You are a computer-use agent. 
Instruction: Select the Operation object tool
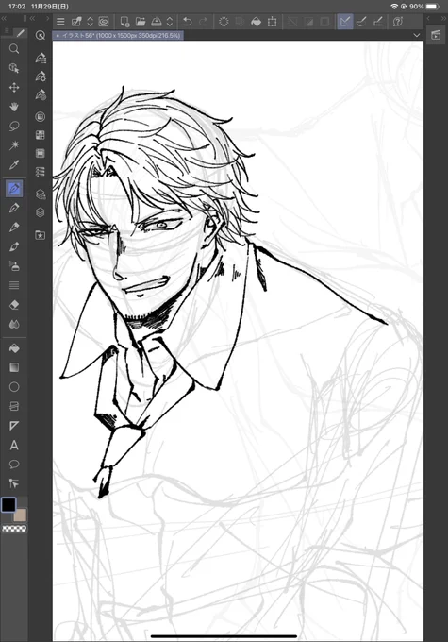[14, 68]
